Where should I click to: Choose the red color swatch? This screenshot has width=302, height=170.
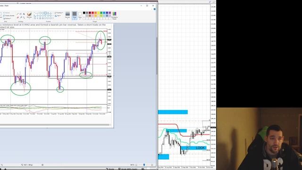pyautogui.click(x=92, y=13)
